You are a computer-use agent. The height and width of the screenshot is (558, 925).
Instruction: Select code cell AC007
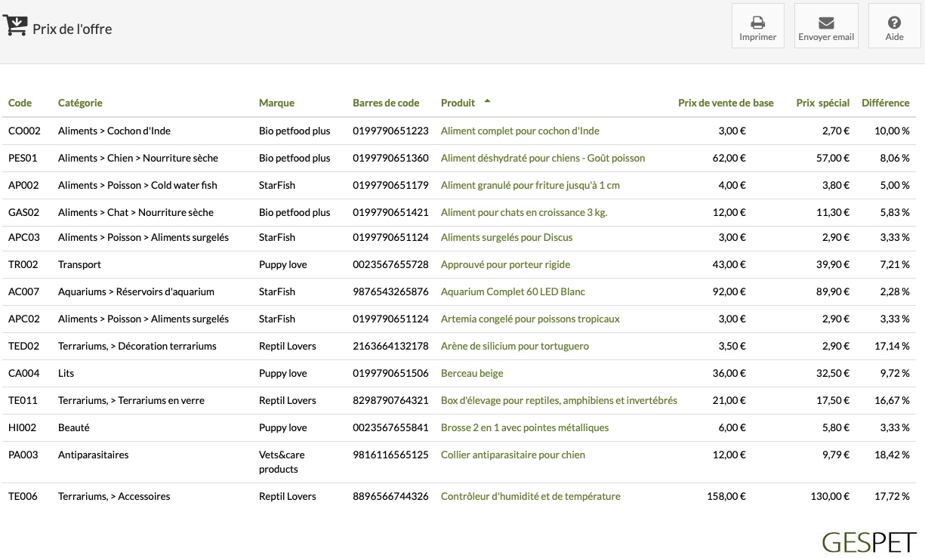click(x=23, y=291)
